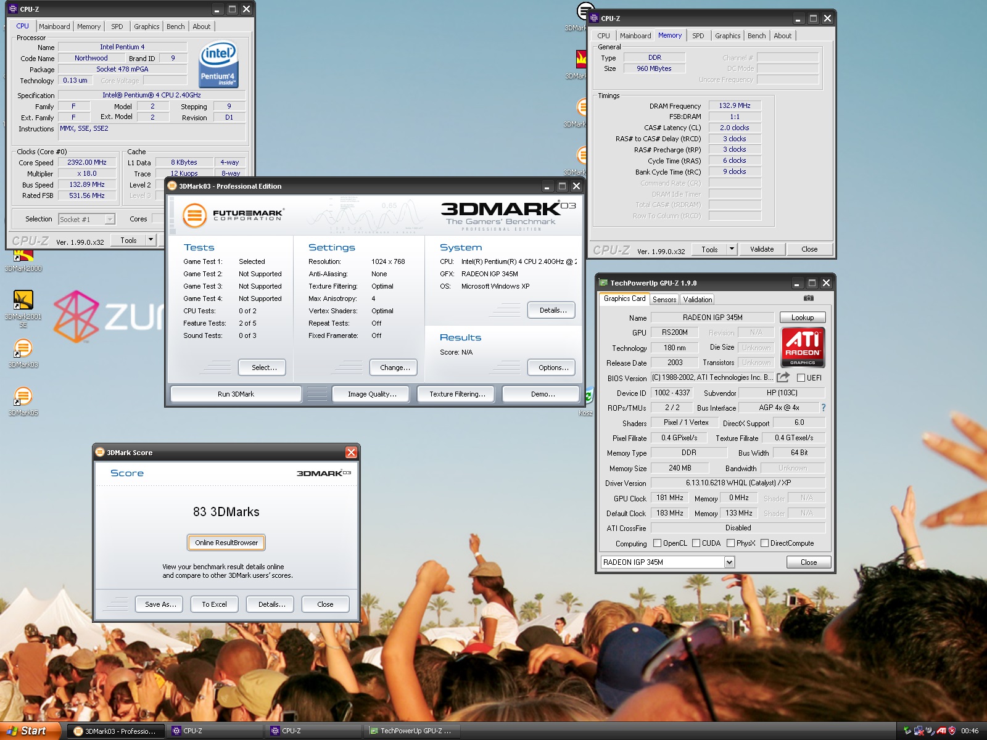Click the GPU-Z screenshot camera icon

coord(809,298)
